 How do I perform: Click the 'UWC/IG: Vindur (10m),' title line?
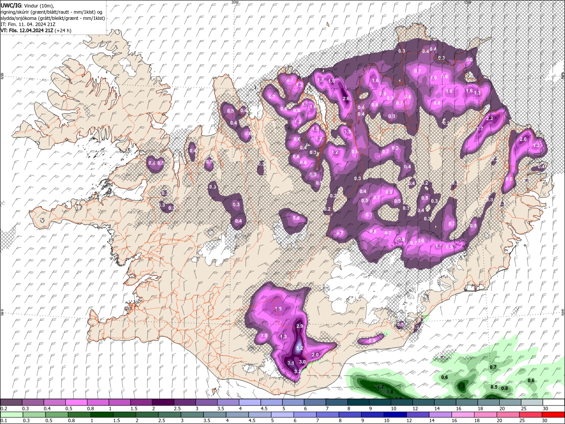(x=27, y=5)
